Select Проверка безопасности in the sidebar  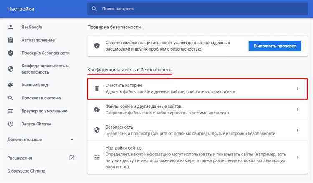click(45, 53)
